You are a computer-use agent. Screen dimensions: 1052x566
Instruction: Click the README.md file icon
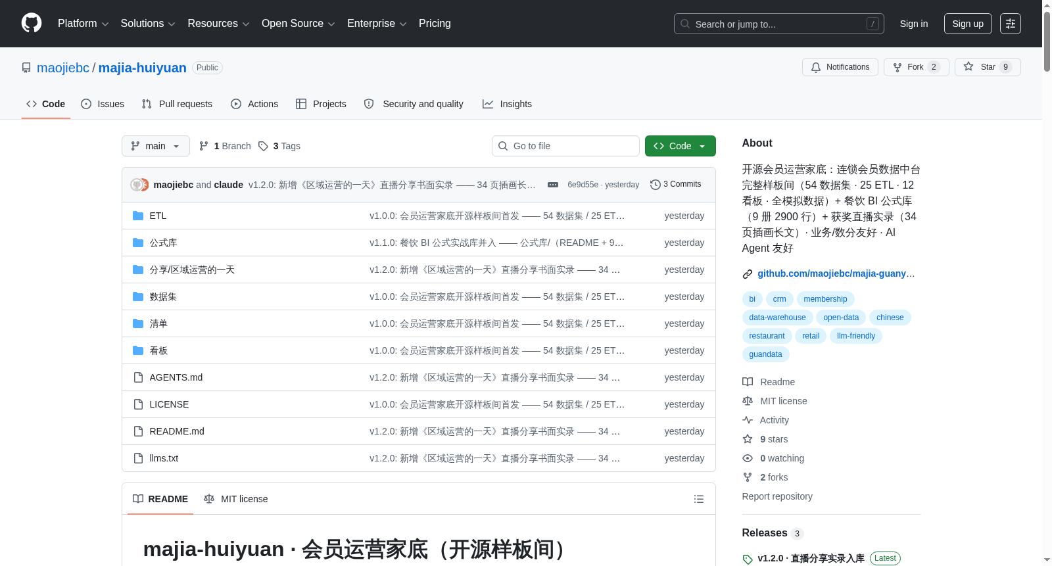coord(138,431)
